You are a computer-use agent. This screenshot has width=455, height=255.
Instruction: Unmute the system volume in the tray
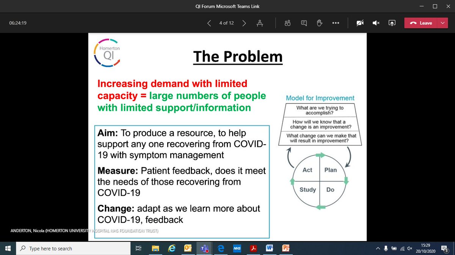click(409, 248)
